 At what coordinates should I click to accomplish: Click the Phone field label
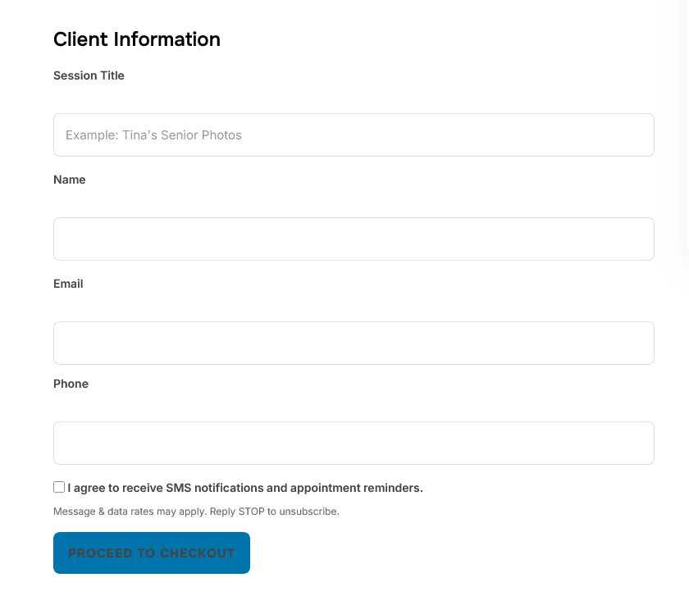point(71,384)
